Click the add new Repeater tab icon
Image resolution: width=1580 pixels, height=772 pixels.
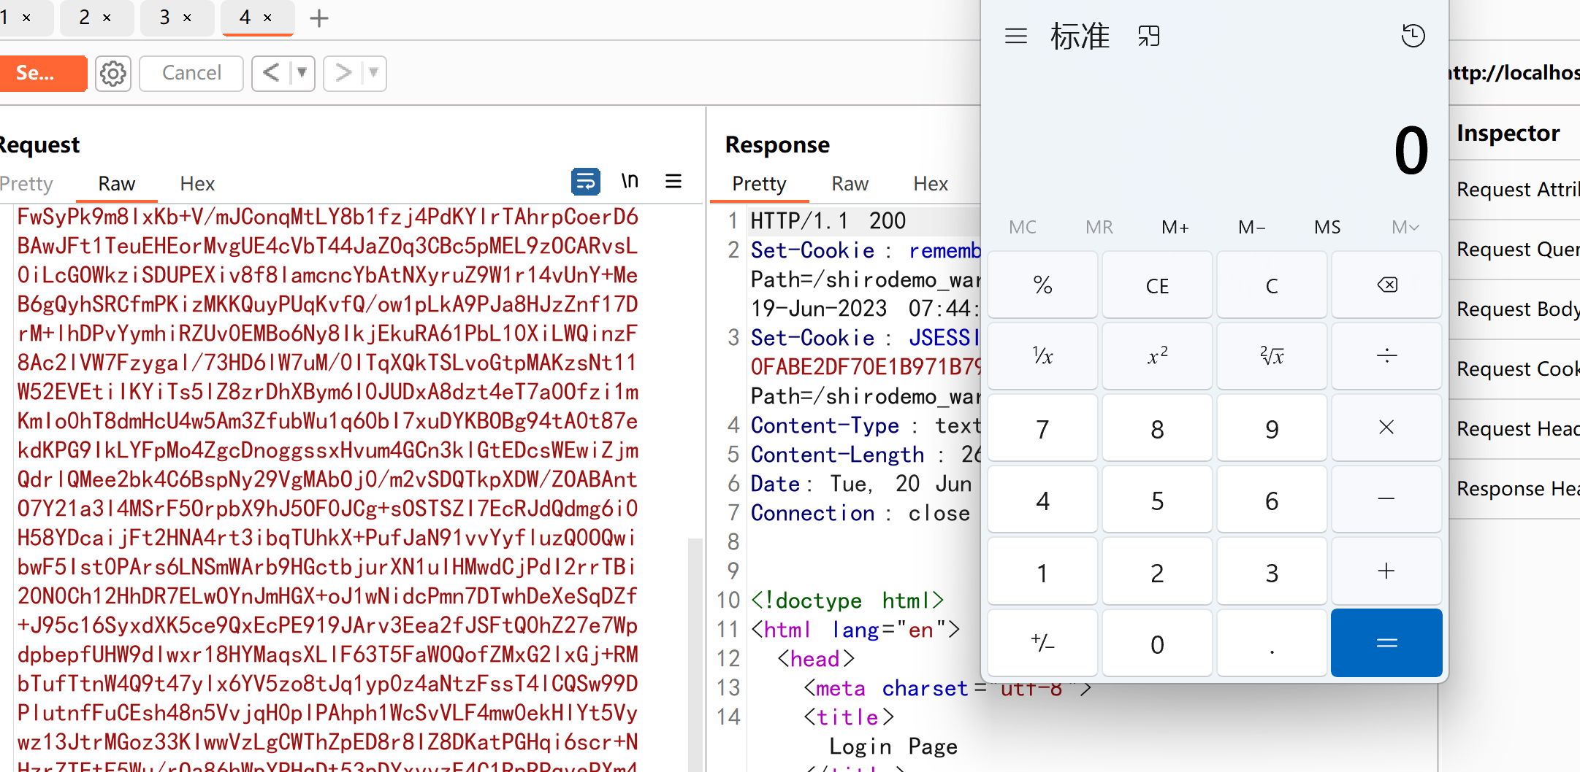pos(319,18)
